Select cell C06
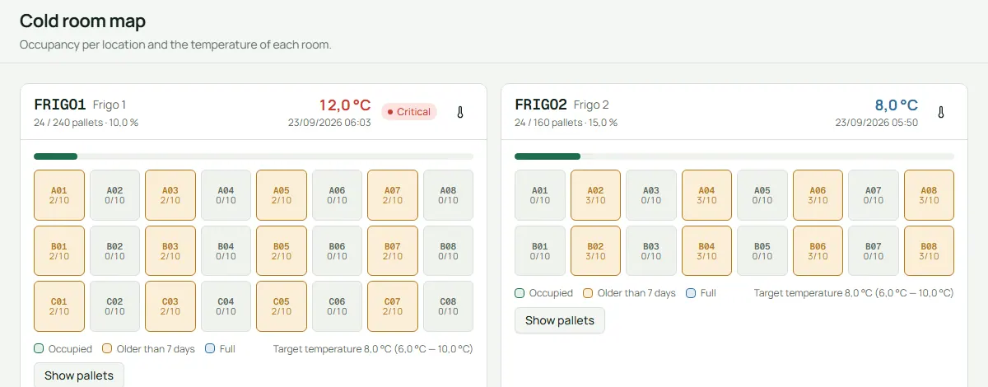 coord(337,306)
